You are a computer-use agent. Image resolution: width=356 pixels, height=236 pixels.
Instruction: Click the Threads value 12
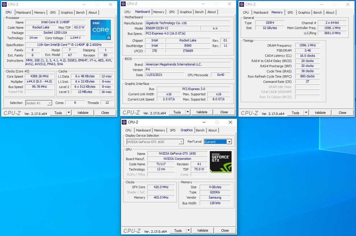(x=107, y=103)
